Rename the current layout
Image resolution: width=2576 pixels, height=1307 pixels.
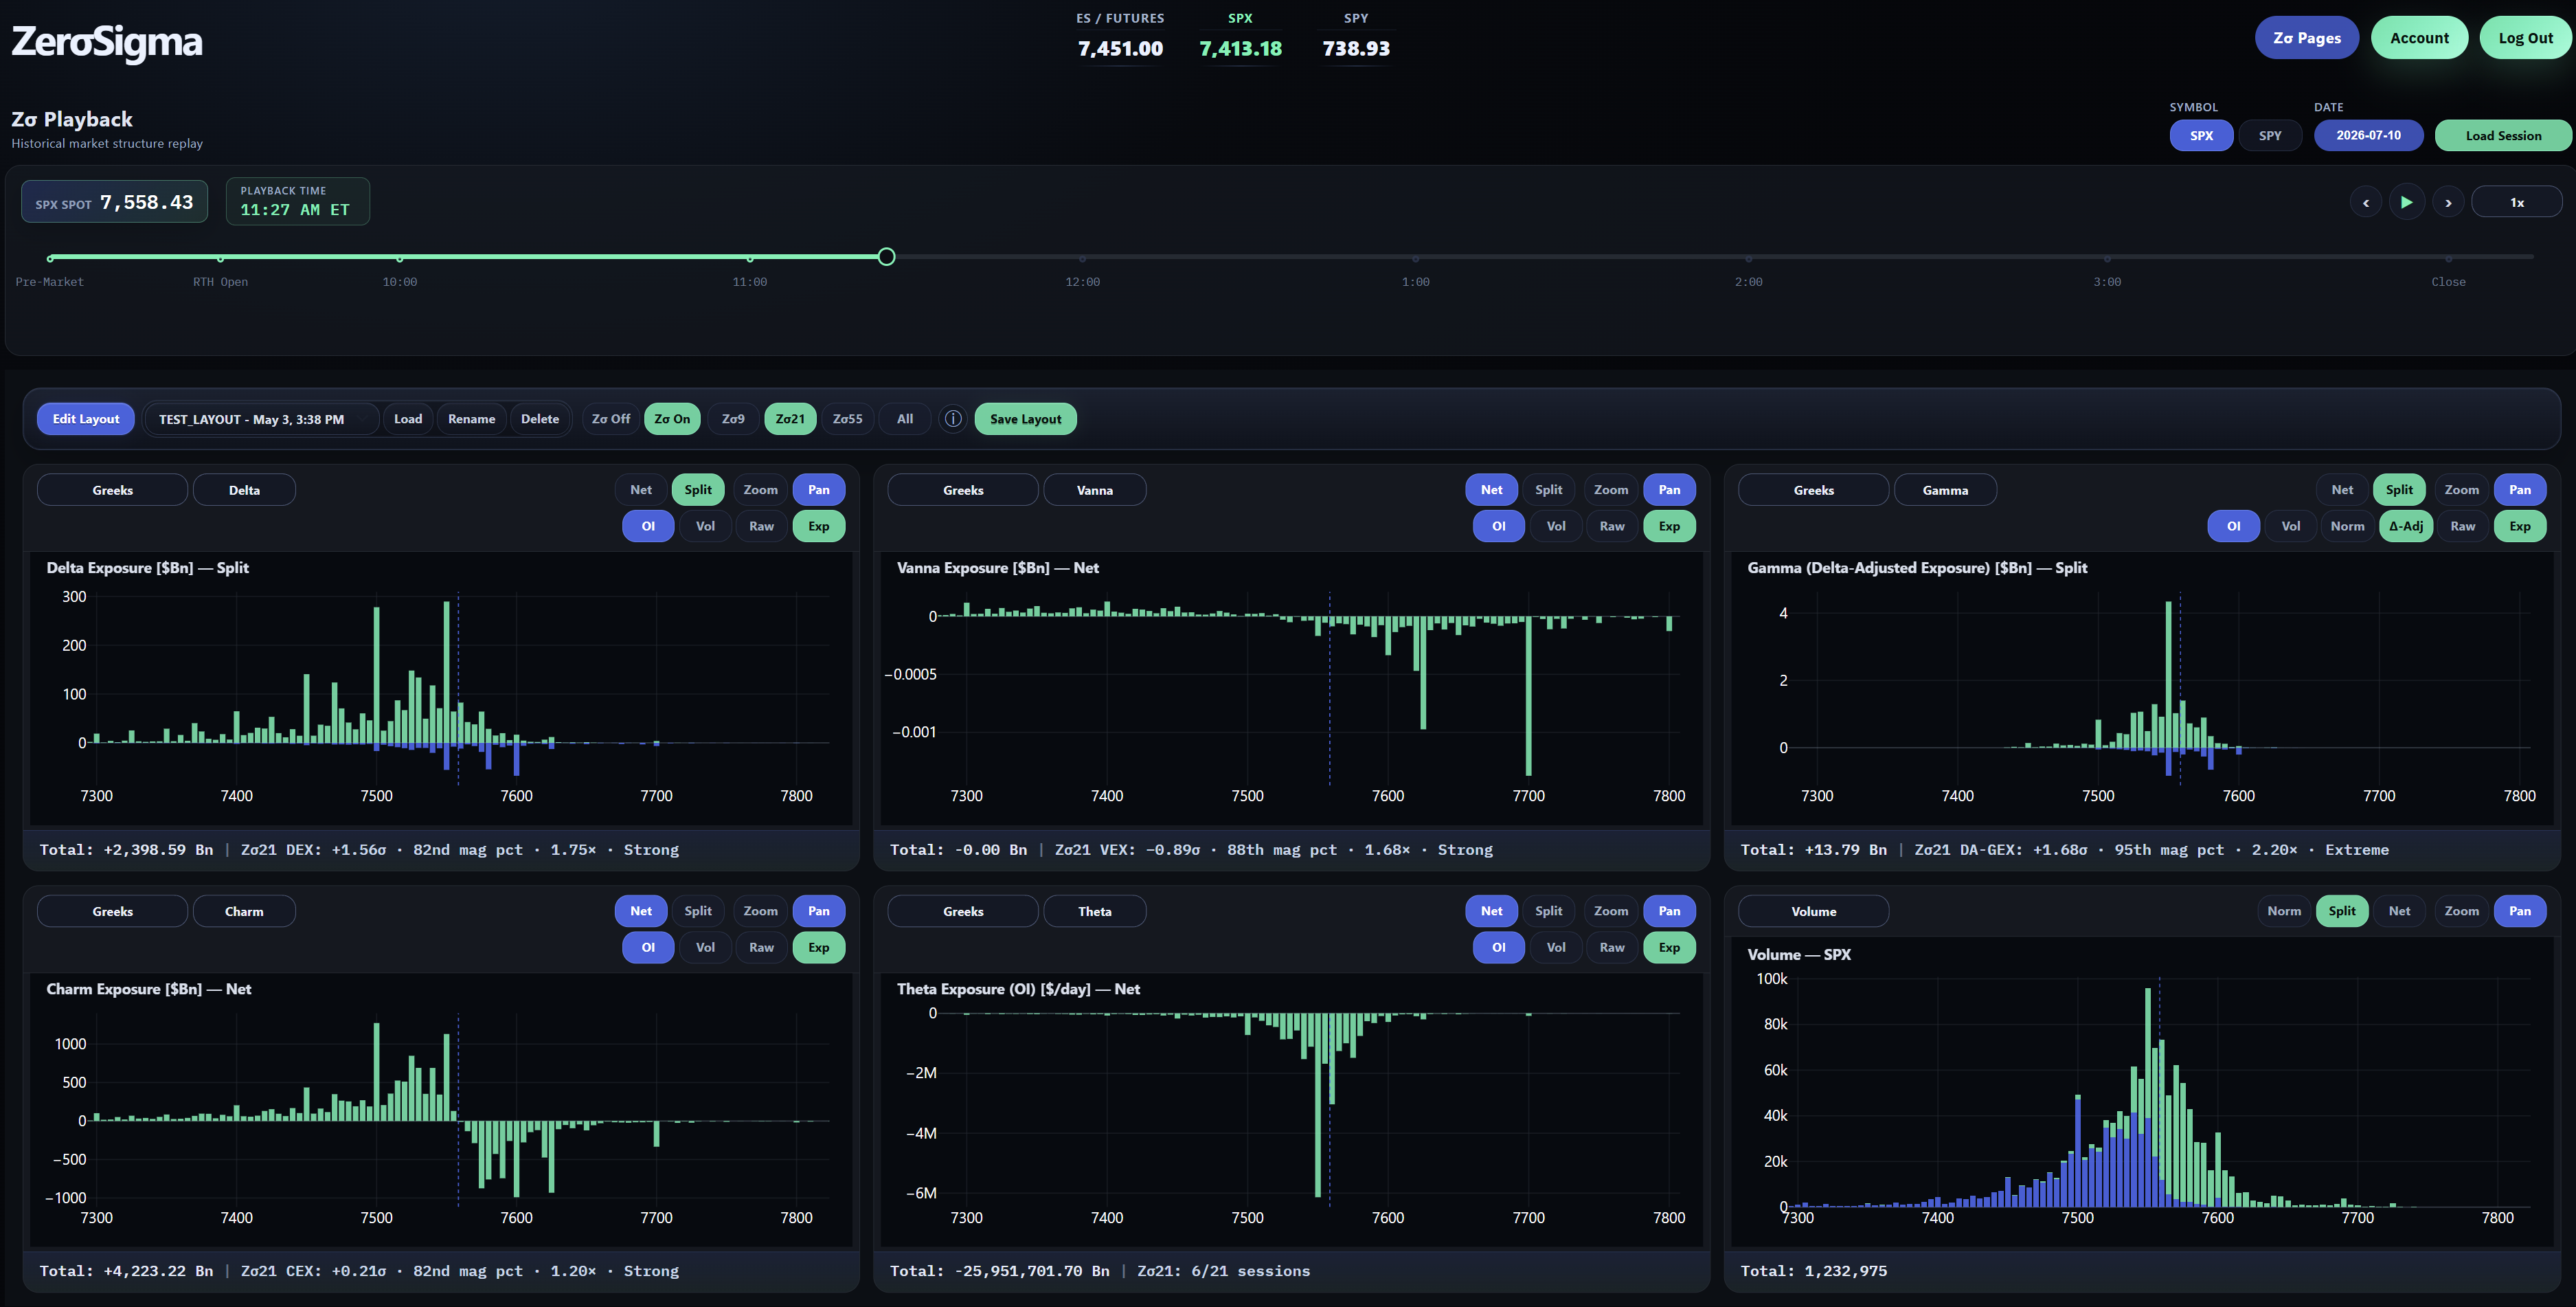pyautogui.click(x=471, y=419)
